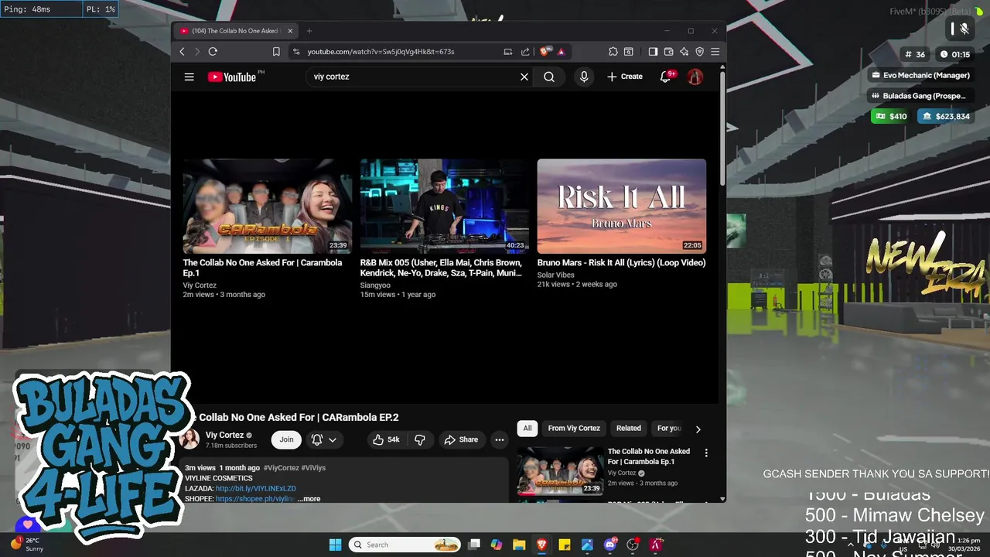The width and height of the screenshot is (990, 557).
Task: Open a new browser tab
Action: 309,31
